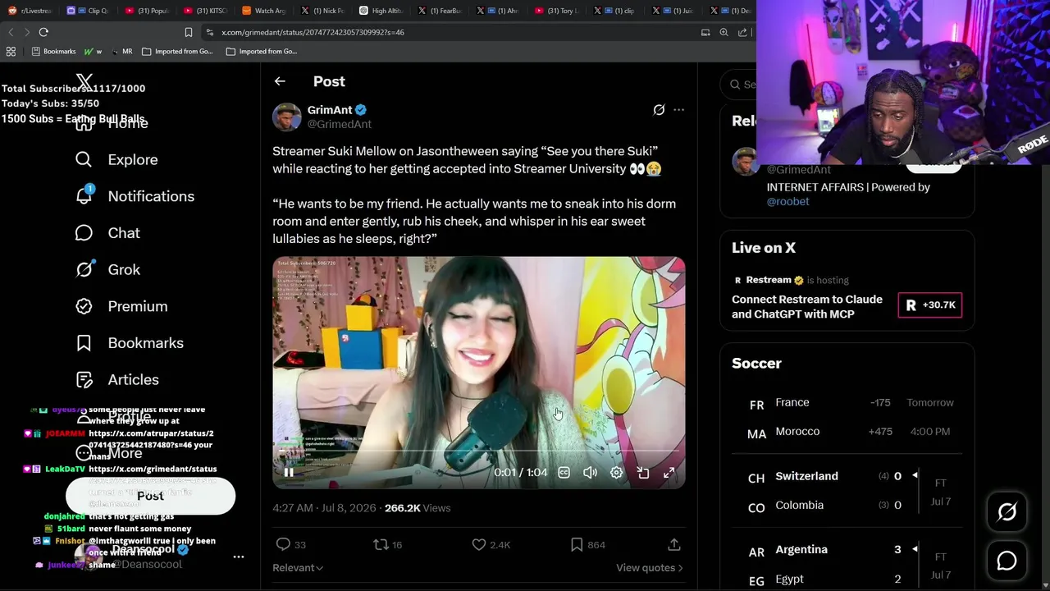Screen dimensions: 1050x591
Task: Open the @roobet mention link
Action: tap(788, 201)
